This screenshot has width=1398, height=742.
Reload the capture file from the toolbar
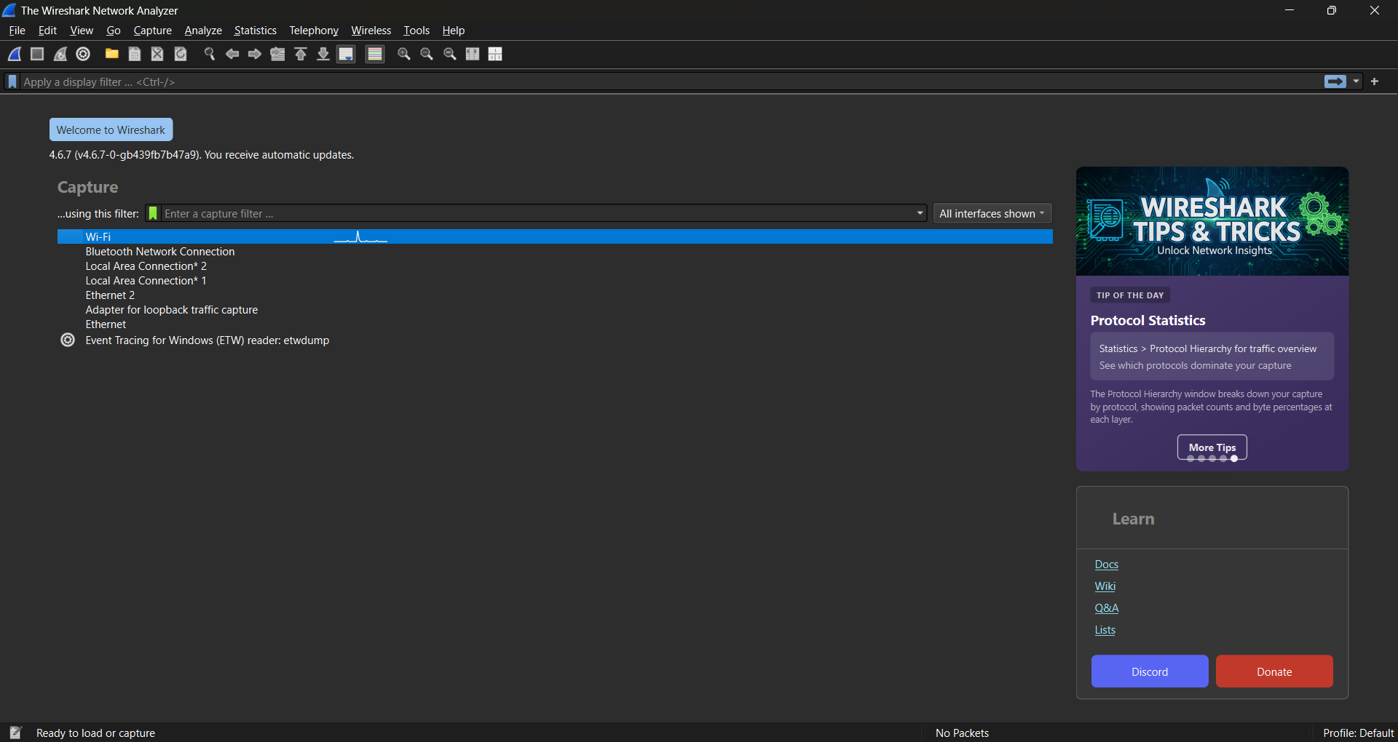[181, 55]
